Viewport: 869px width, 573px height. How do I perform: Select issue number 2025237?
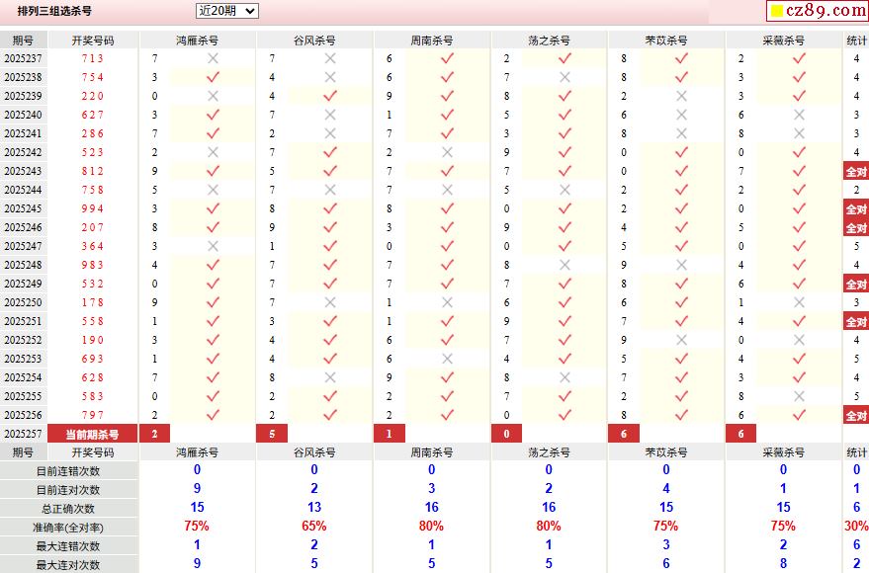tap(23, 58)
